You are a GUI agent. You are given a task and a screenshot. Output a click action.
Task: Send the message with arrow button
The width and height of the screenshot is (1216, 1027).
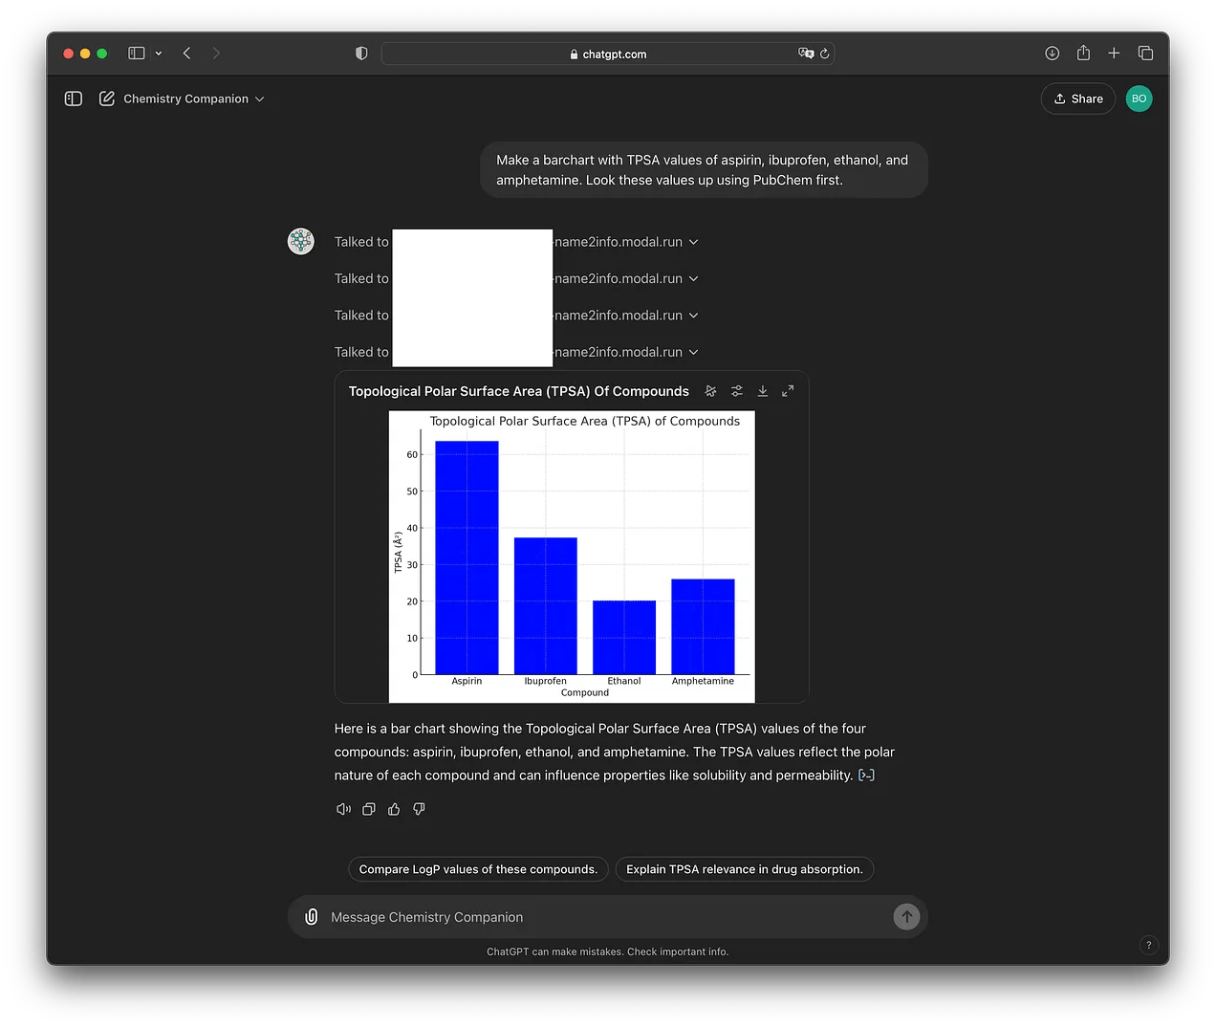tap(906, 917)
